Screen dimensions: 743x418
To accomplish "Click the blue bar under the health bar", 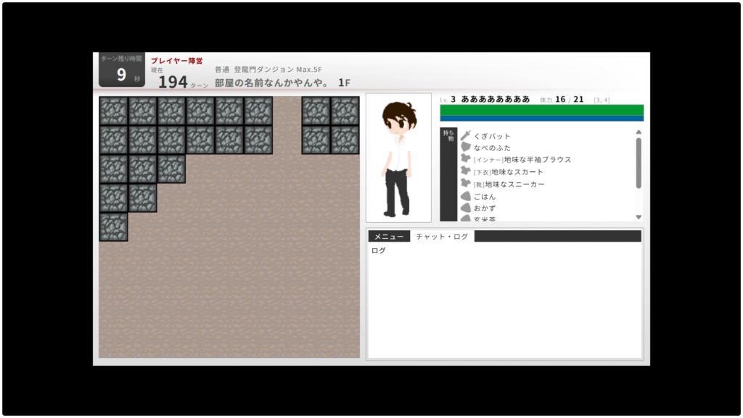I will pyautogui.click(x=541, y=119).
